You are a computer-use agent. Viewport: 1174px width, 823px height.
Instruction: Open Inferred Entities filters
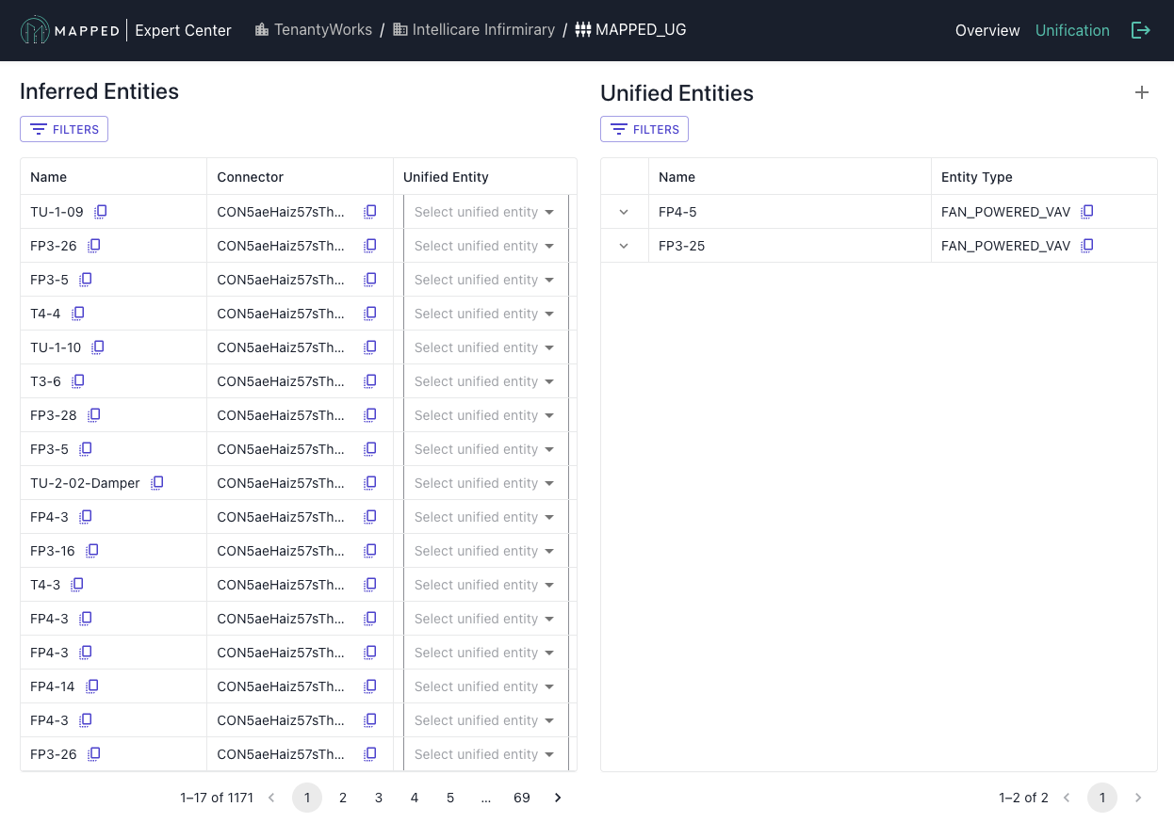coord(64,129)
